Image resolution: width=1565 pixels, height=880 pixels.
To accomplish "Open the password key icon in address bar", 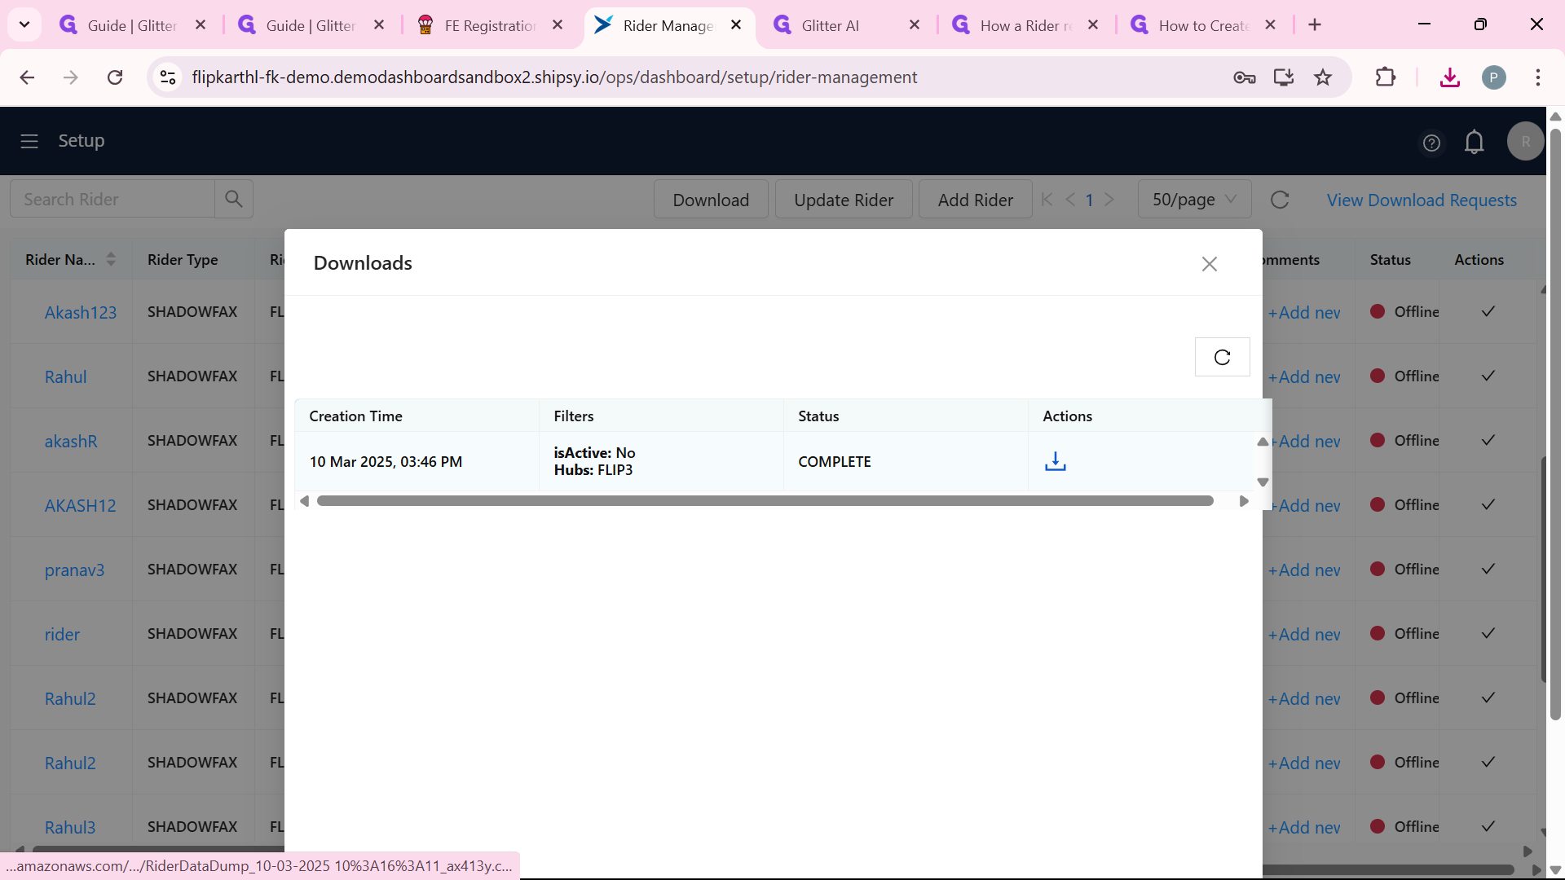I will (x=1245, y=77).
